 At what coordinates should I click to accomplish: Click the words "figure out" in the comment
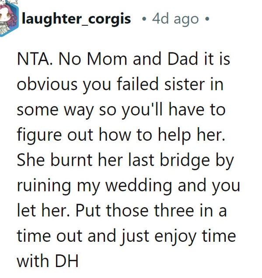click(55, 135)
